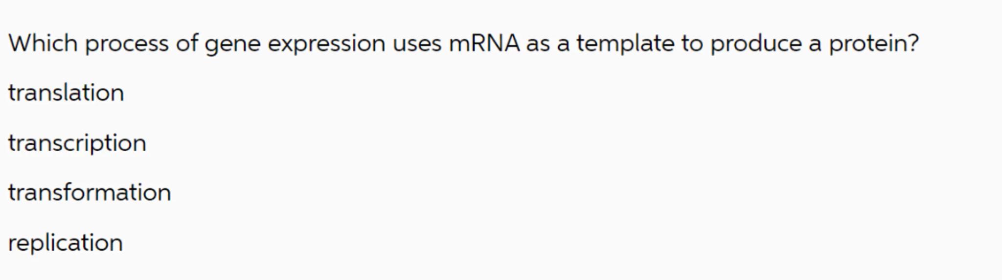The height and width of the screenshot is (280, 1002).
Task: Select the 'translation' answer option
Action: (x=66, y=93)
